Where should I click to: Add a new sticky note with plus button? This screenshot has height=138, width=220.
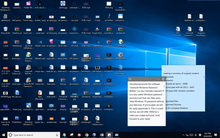click(x=130, y=79)
